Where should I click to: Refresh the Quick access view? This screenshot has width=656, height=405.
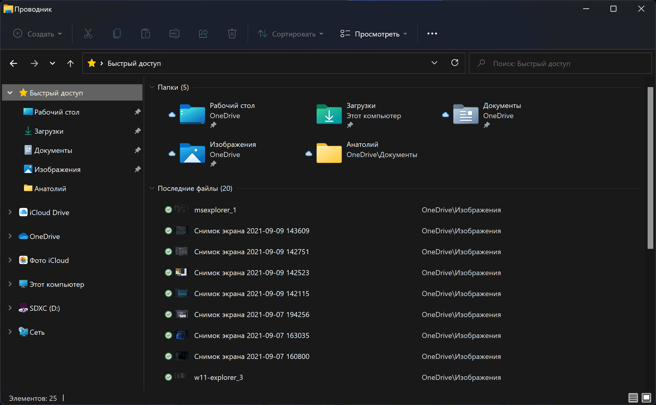tap(455, 63)
